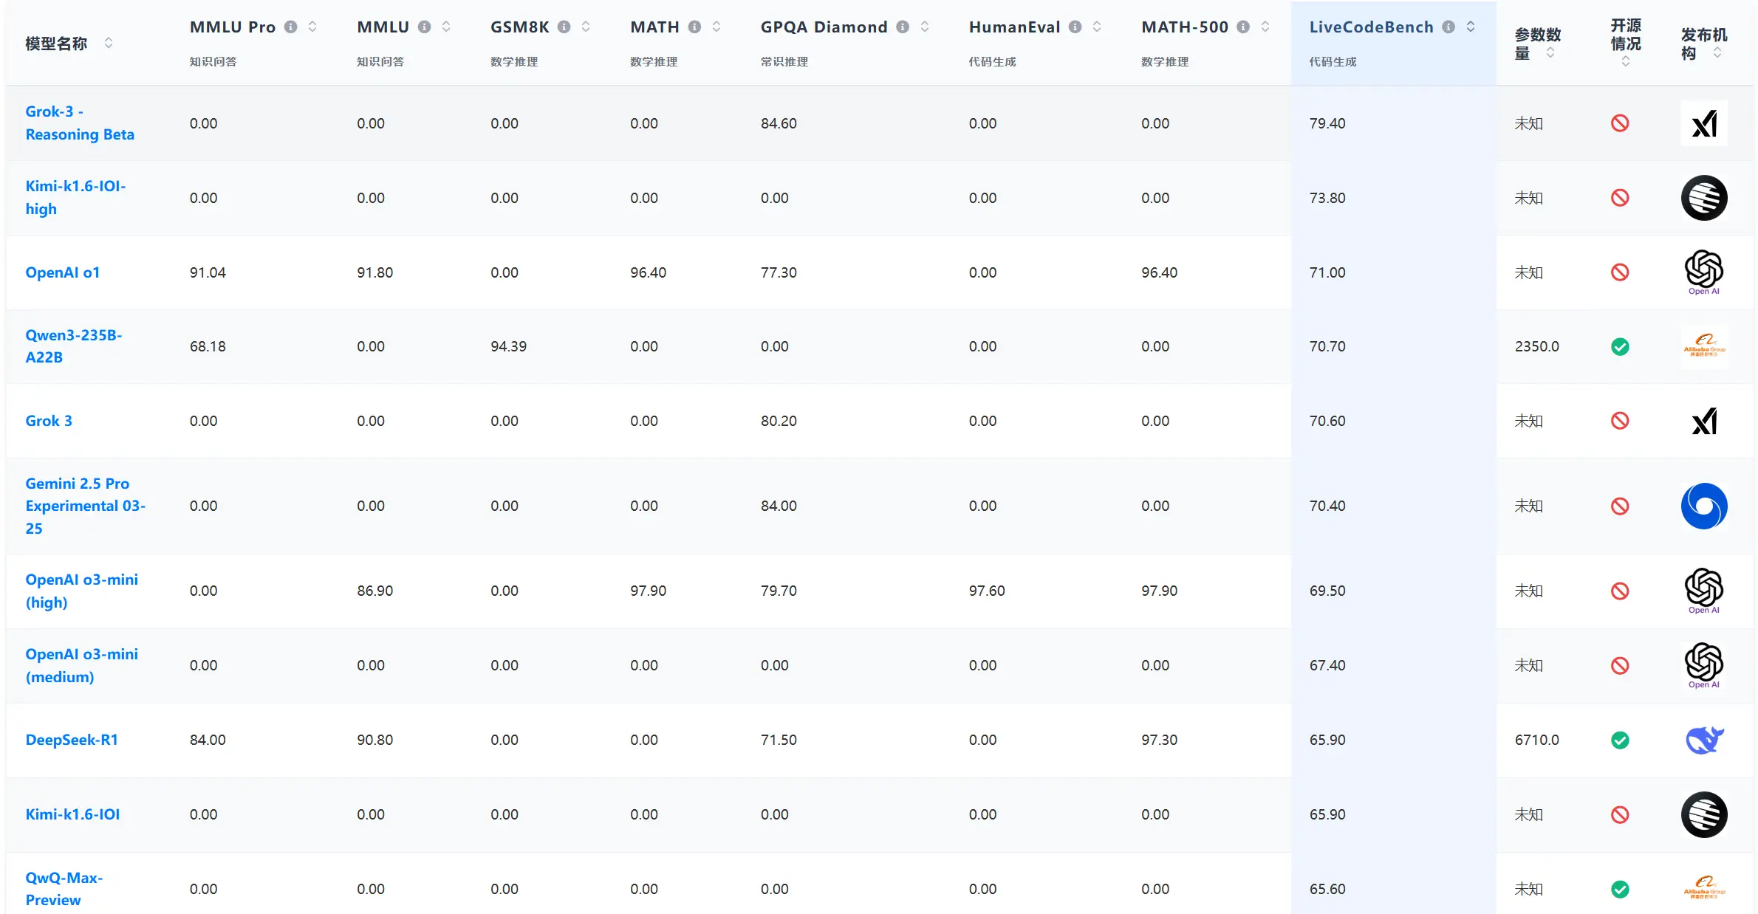Click the 97.60 HumanEval score cell
Viewport: 1758px width, 914px height.
[x=987, y=591]
